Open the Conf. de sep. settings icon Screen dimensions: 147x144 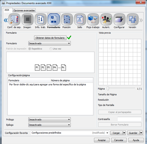(x=14, y=19)
